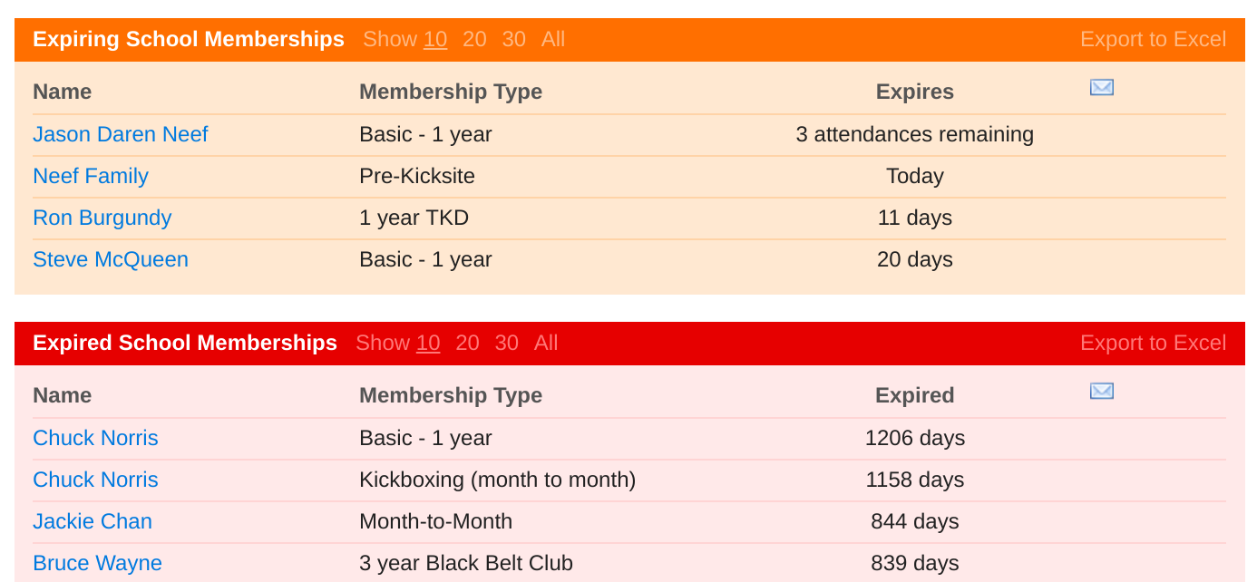
Task: Open the Neef Family record
Action: click(91, 177)
